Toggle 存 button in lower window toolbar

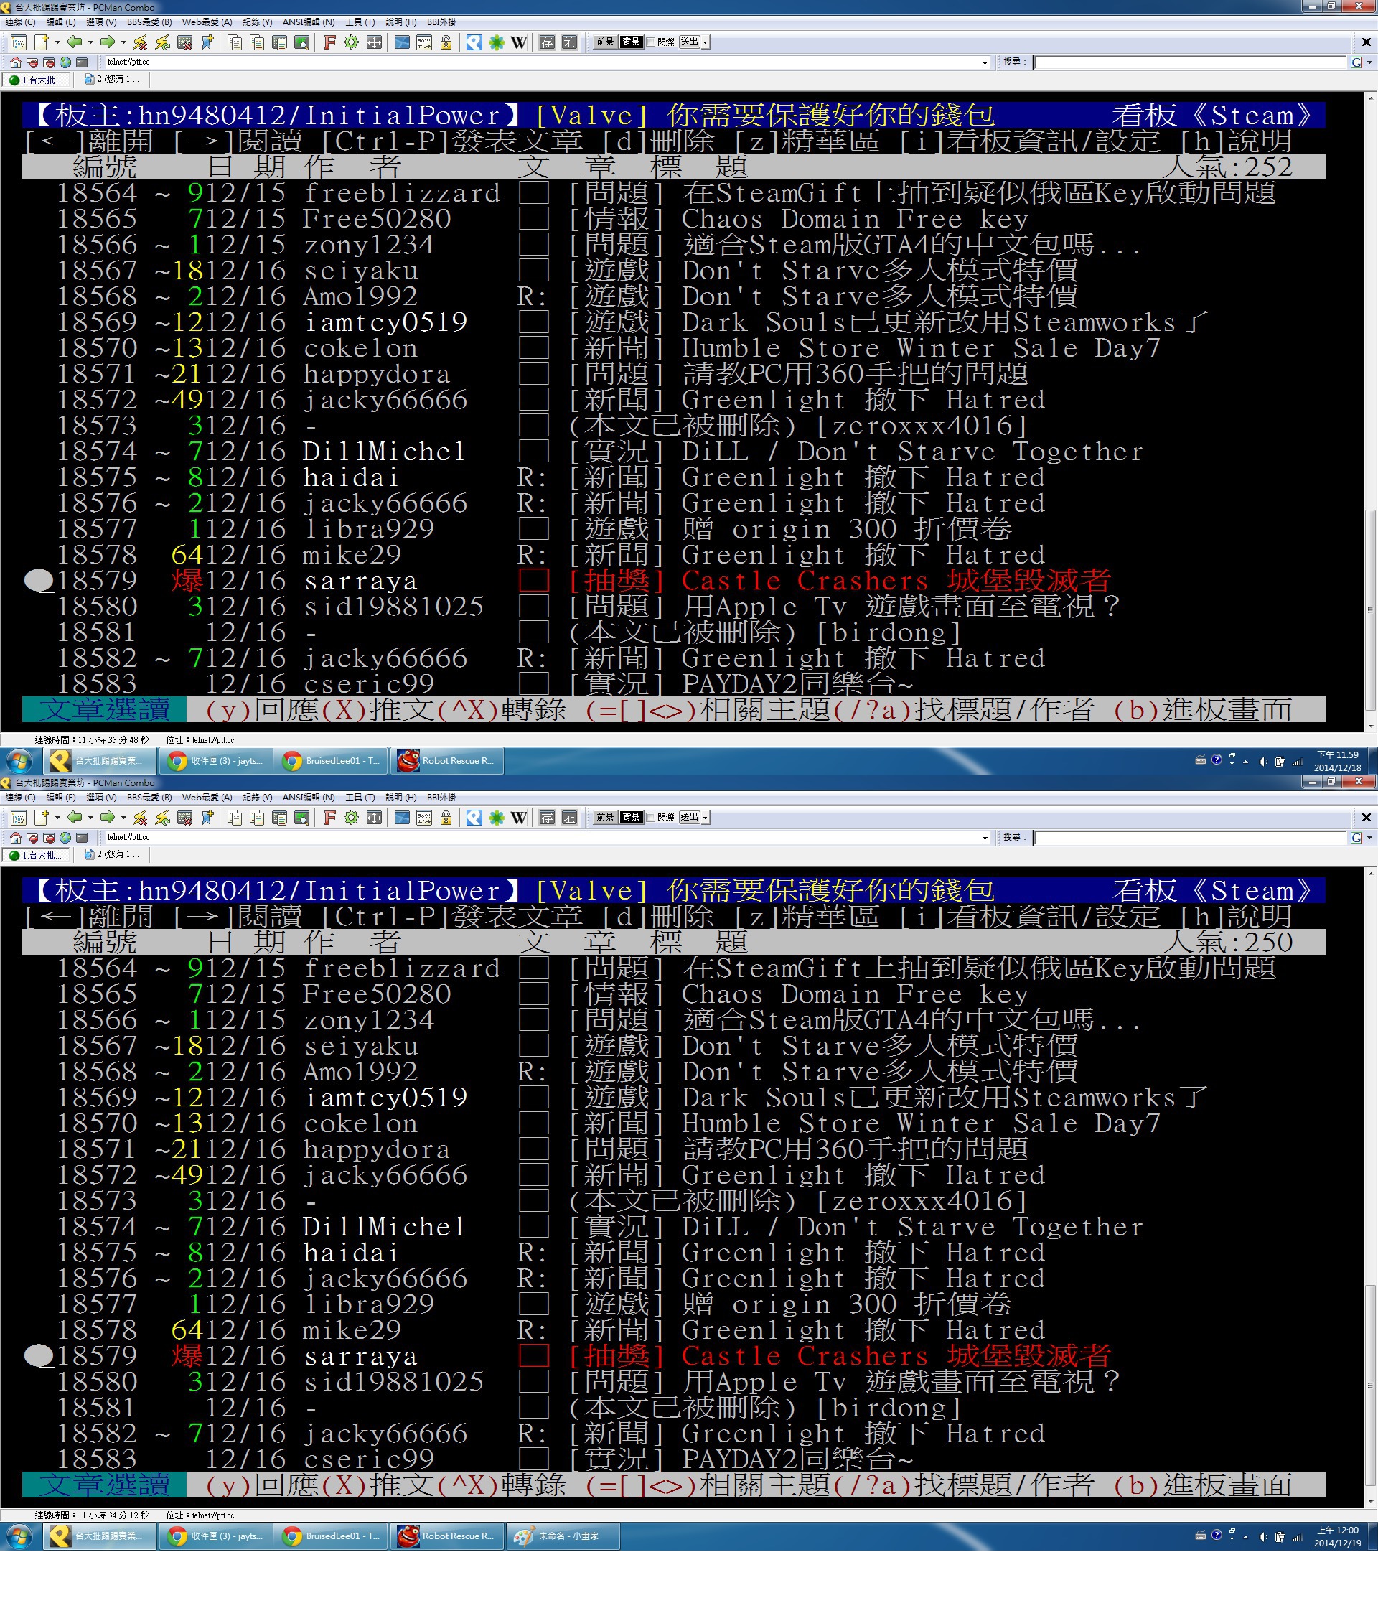(x=547, y=818)
